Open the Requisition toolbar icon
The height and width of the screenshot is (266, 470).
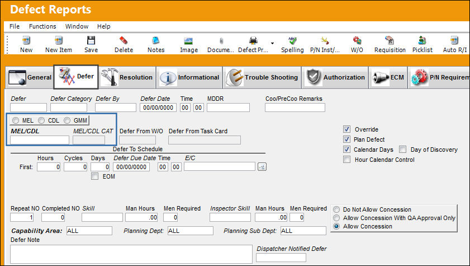[x=390, y=40]
